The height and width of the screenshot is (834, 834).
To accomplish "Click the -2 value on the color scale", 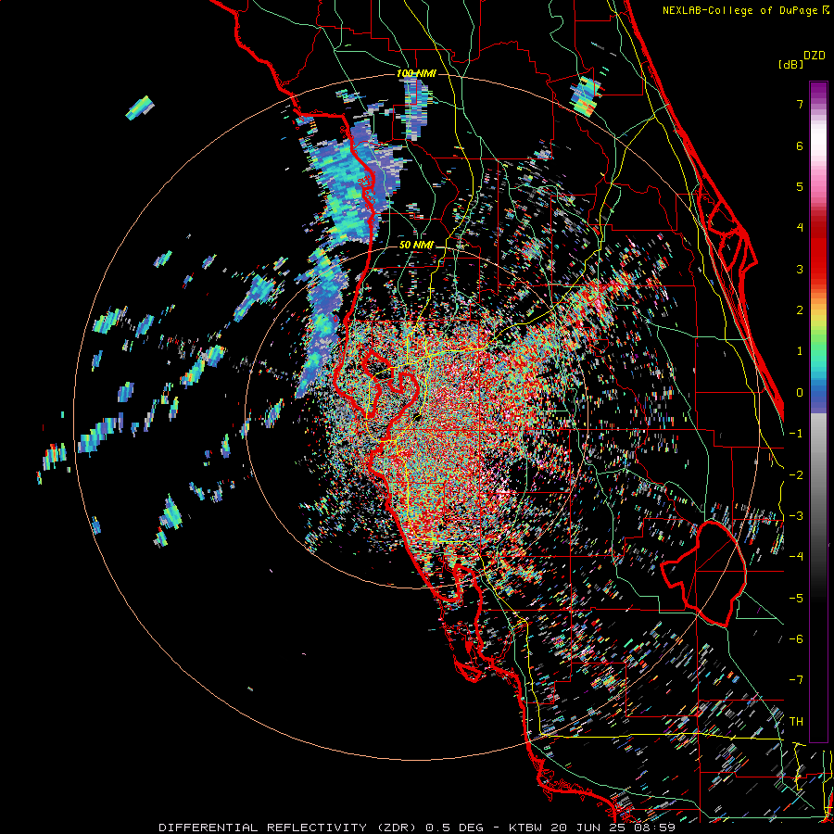I will [x=796, y=475].
